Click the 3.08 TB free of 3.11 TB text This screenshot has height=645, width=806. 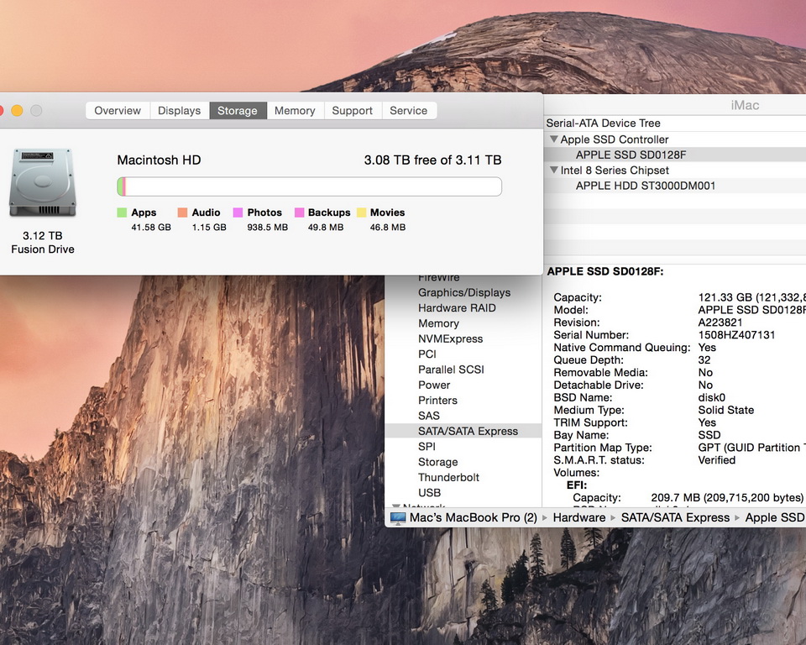pos(433,160)
